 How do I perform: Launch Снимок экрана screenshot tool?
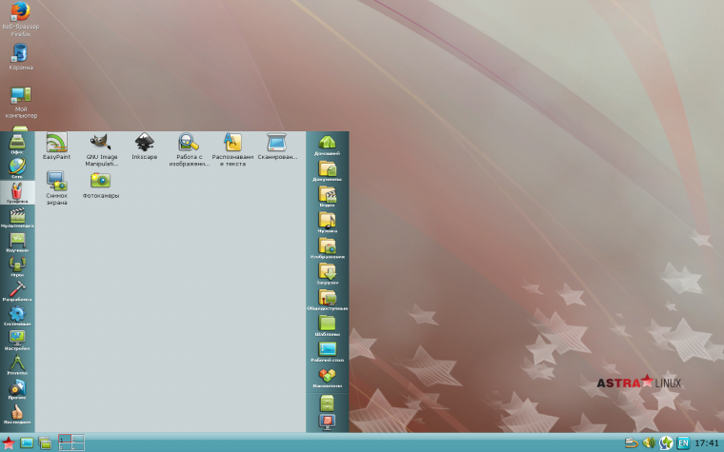coord(56,187)
